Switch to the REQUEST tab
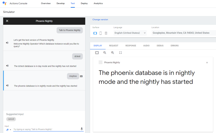The height and width of the screenshot is (133, 216). pyautogui.click(x=114, y=46)
